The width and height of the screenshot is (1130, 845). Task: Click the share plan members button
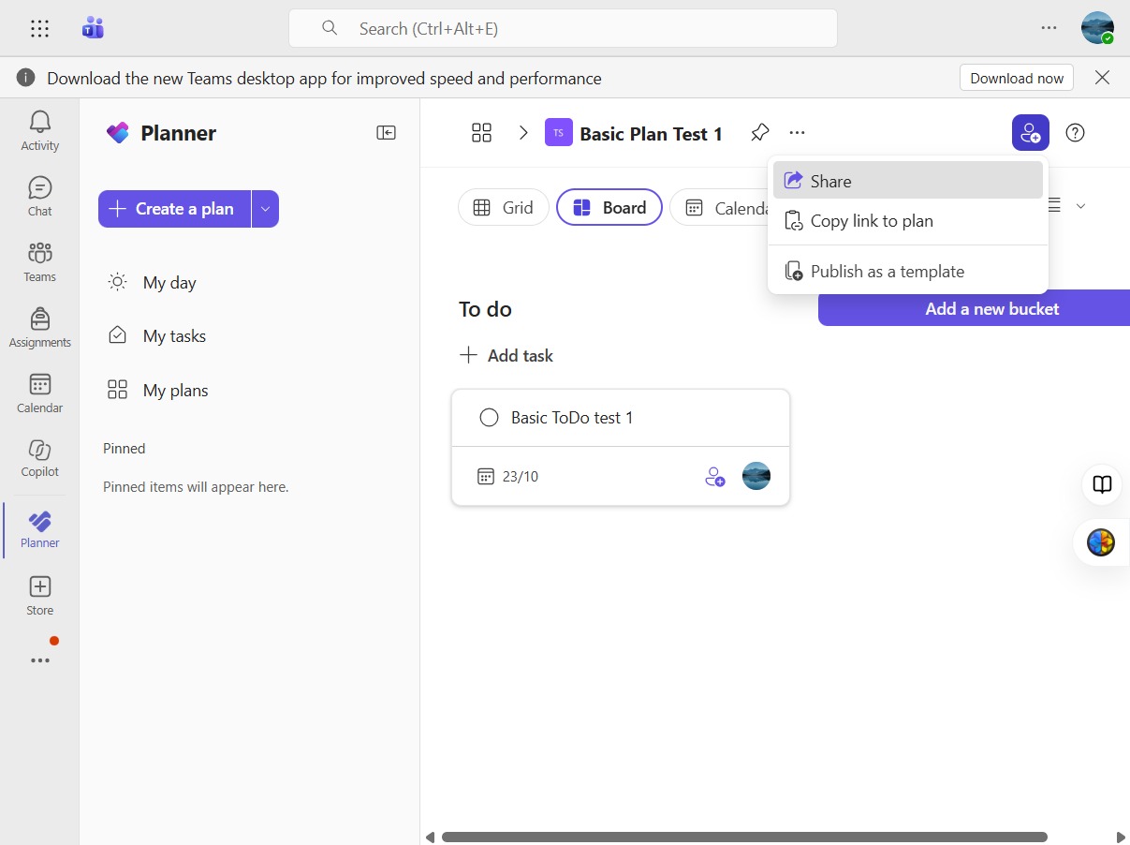[x=1030, y=133]
